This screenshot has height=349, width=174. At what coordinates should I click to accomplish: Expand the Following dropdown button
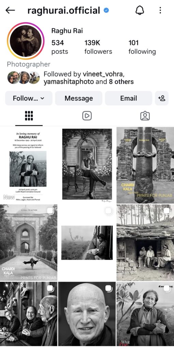pyautogui.click(x=29, y=98)
